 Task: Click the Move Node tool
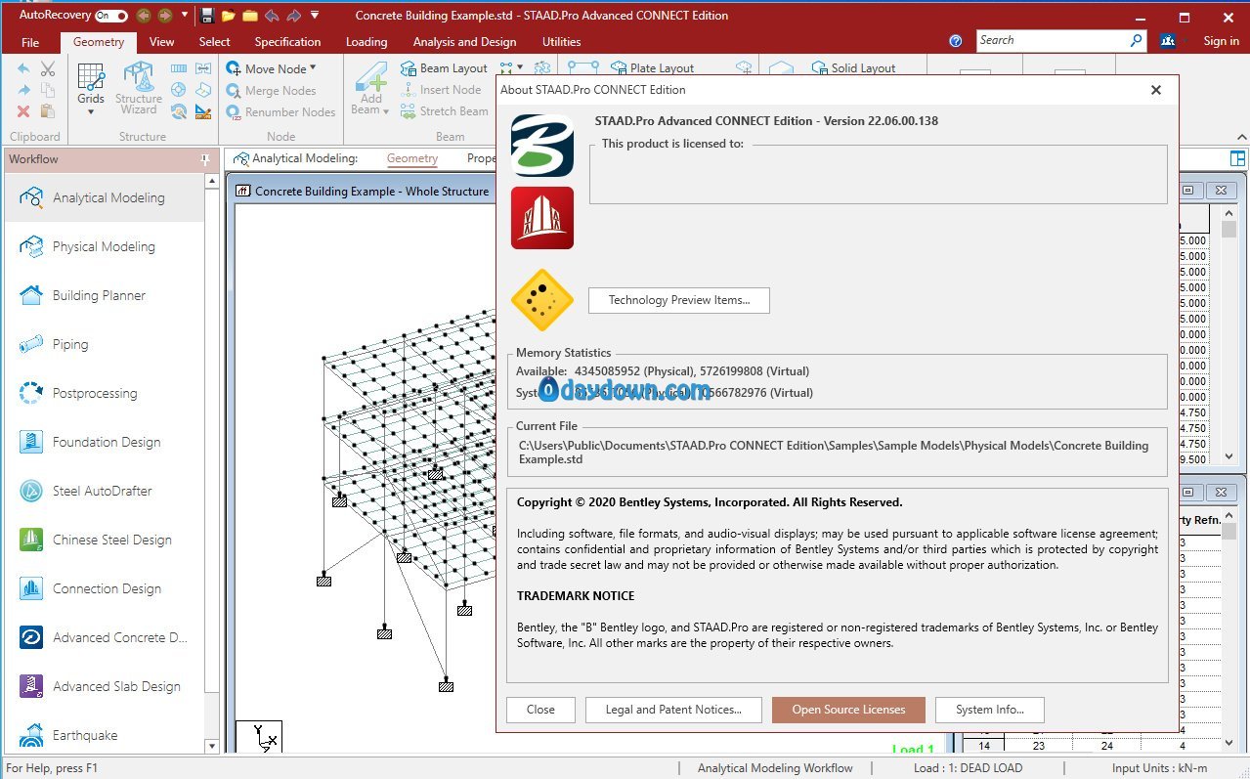[x=267, y=68]
